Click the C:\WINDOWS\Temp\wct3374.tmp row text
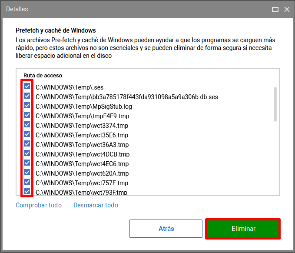This screenshot has width=295, height=253. click(x=82, y=126)
